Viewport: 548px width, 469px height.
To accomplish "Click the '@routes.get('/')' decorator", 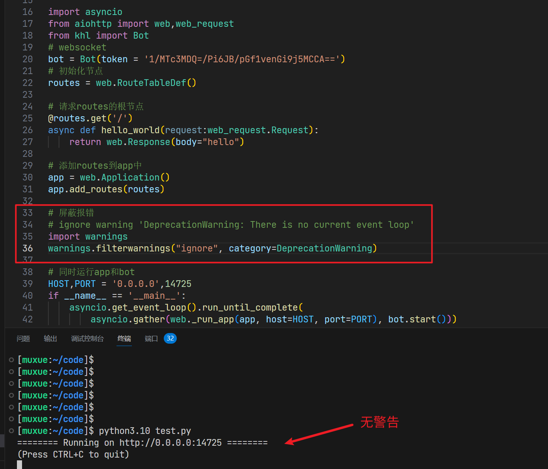I will [x=90, y=118].
